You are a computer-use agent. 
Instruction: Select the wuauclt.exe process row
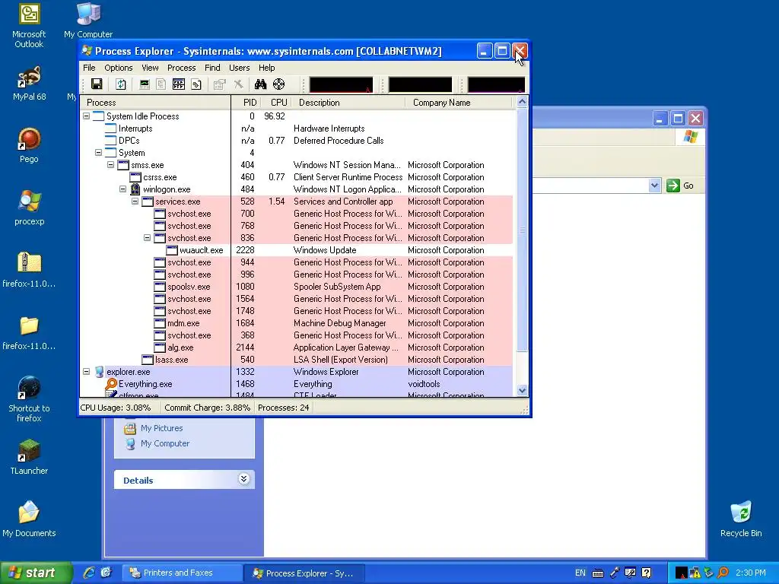coord(297,249)
